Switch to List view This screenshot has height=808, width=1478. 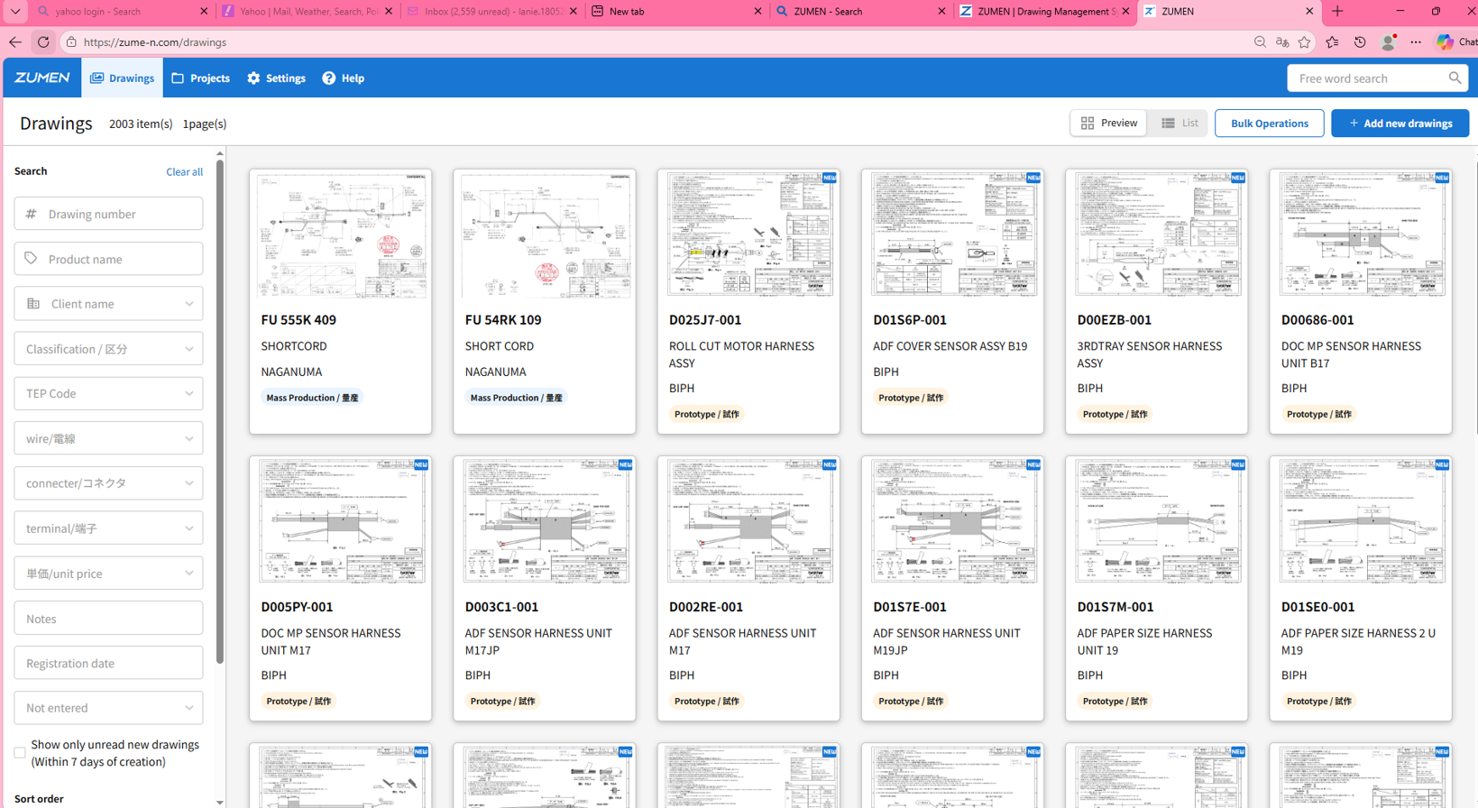click(1179, 124)
